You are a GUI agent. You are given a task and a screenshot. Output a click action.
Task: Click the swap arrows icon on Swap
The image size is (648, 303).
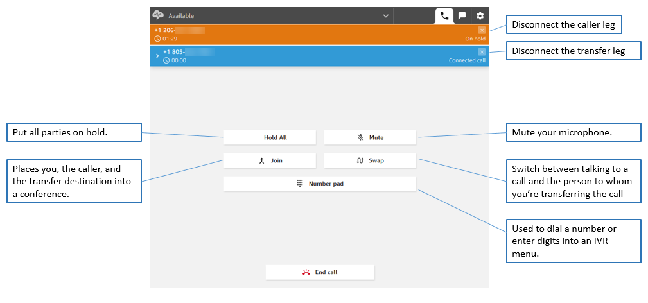(x=360, y=160)
